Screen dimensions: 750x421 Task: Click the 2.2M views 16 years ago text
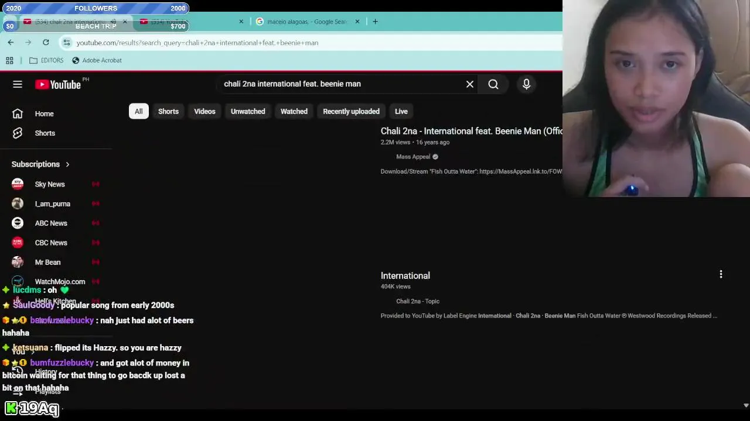click(415, 142)
